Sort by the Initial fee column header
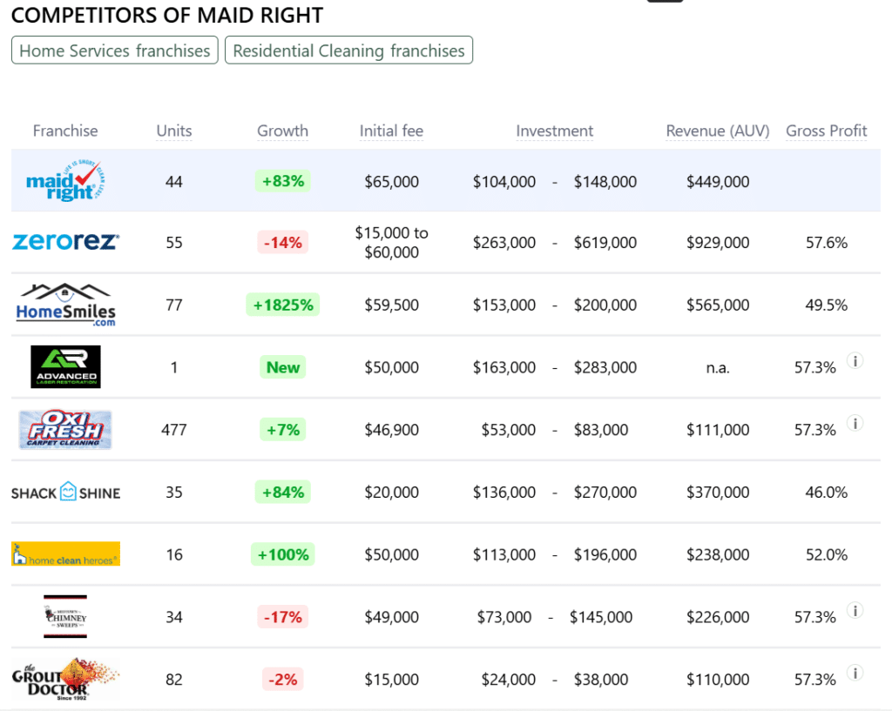 (391, 131)
